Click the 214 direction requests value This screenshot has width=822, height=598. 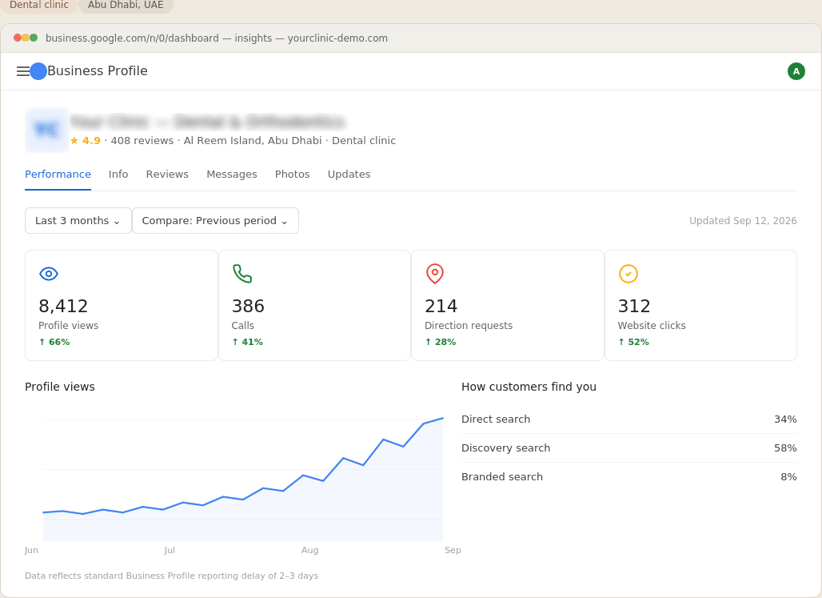pyautogui.click(x=441, y=306)
